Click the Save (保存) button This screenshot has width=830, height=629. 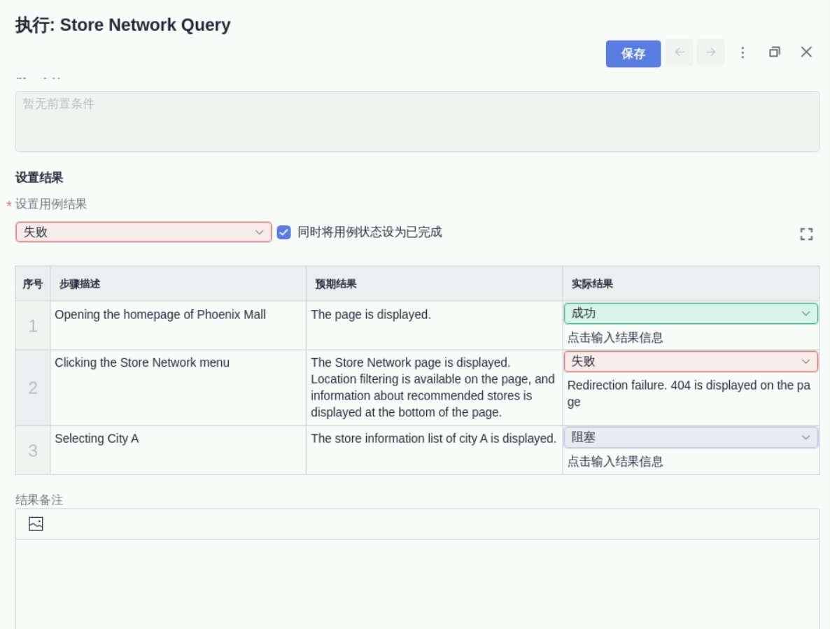(633, 54)
